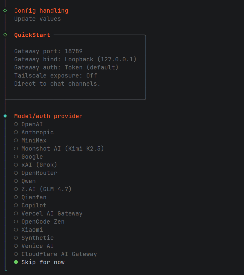Click the active Model/auth provider step marker
244x275 pixels.
[x=5, y=116]
